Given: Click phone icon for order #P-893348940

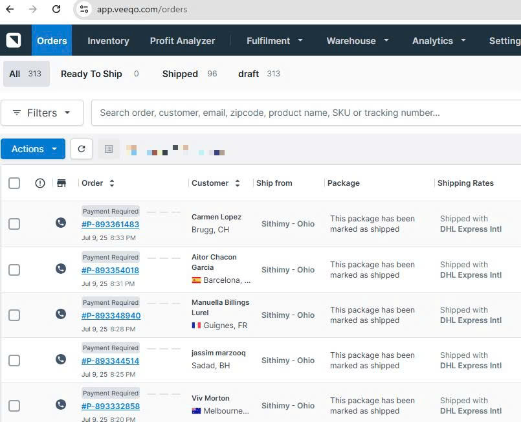Looking at the screenshot, I should [x=61, y=314].
